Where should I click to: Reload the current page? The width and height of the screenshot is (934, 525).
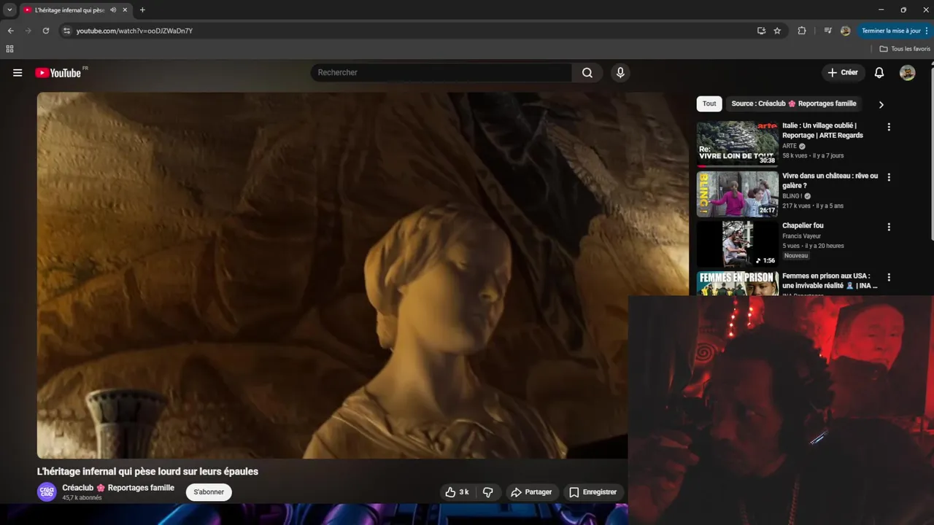pos(46,31)
